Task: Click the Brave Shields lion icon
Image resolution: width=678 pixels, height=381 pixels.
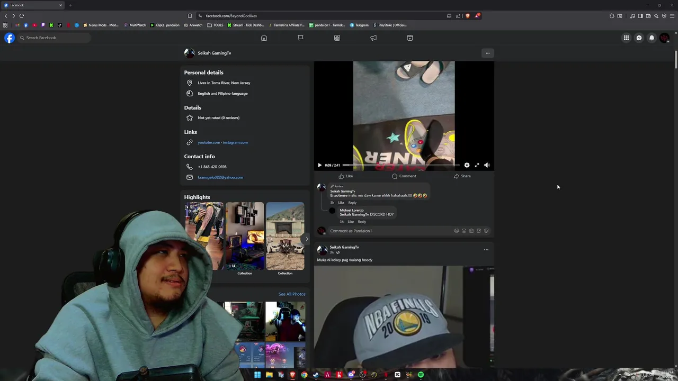Action: 467,16
